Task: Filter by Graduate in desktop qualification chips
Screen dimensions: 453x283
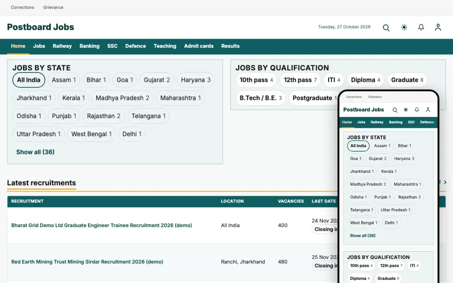Action: click(407, 80)
